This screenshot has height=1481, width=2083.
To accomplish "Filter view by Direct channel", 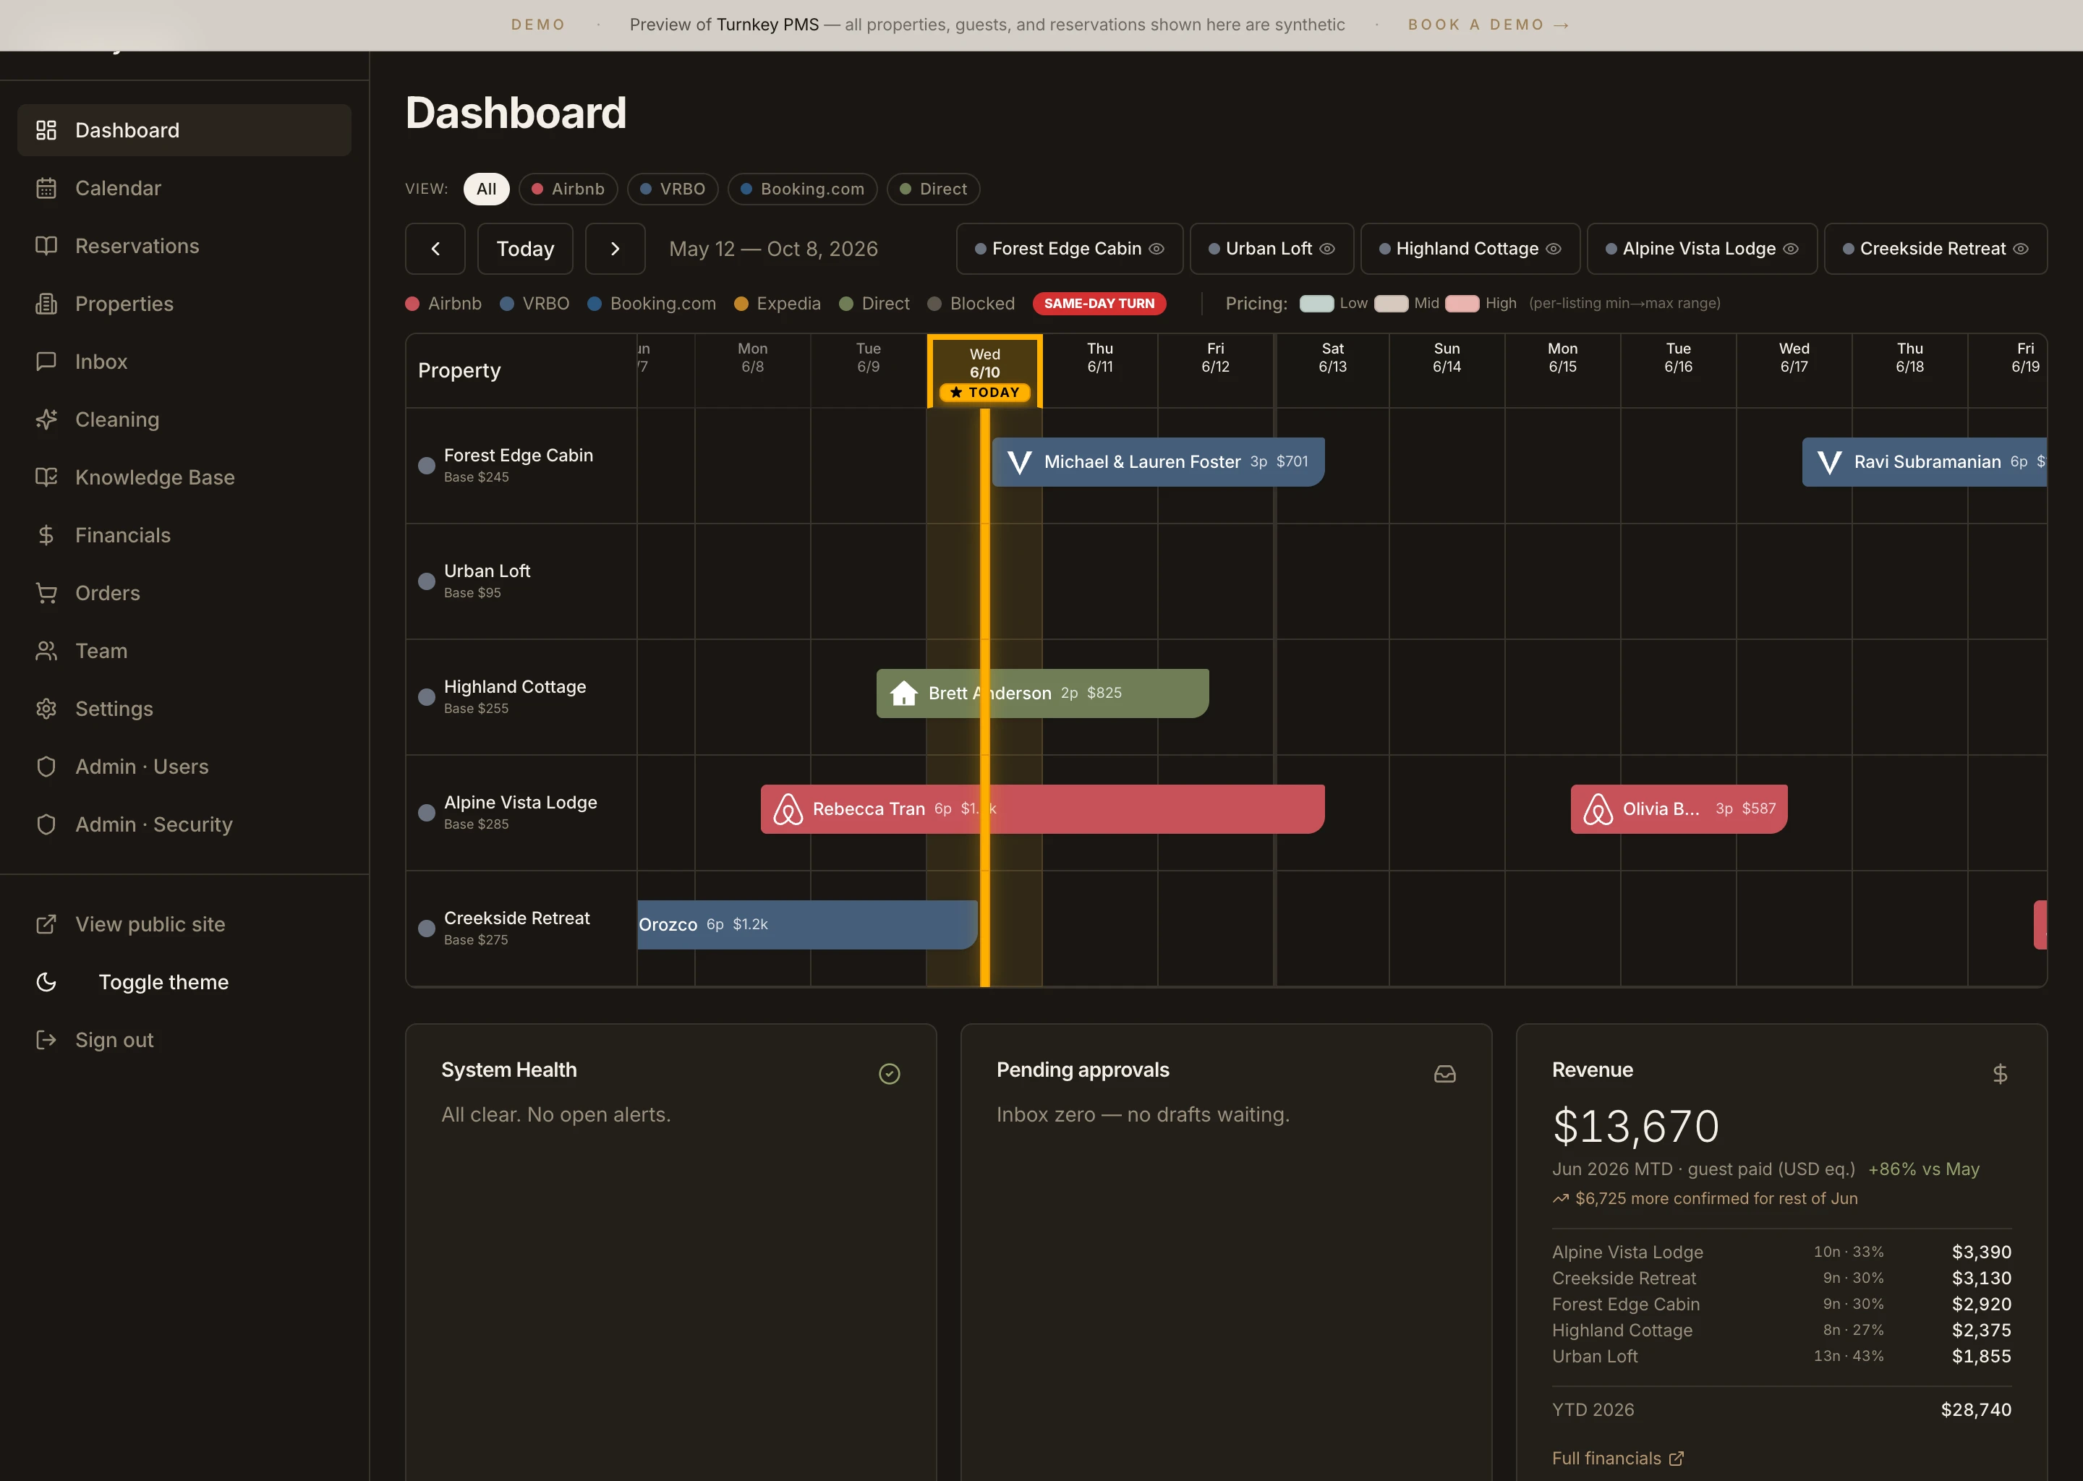I will pyautogui.click(x=933, y=189).
